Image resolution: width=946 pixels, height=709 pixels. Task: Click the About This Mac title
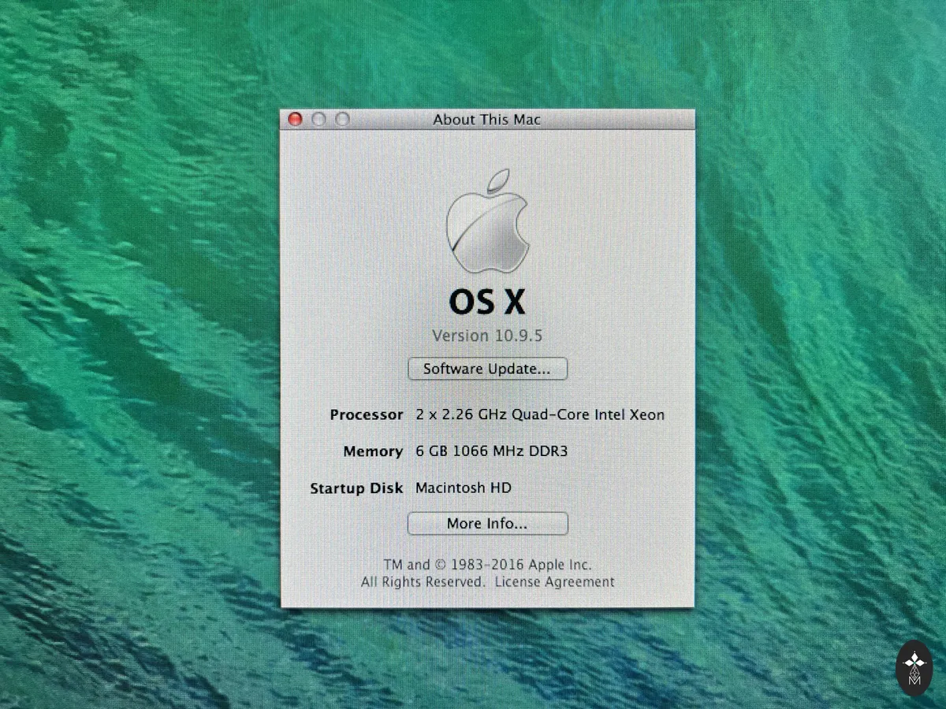(486, 120)
